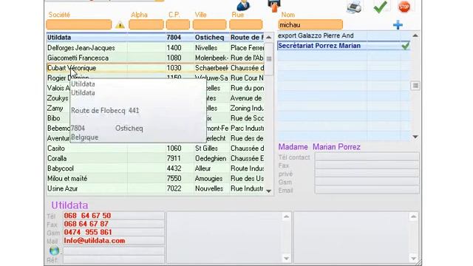Select Secrétariat Porrez Marian contact
Screen dimensions: 473x266
[x=344, y=46]
